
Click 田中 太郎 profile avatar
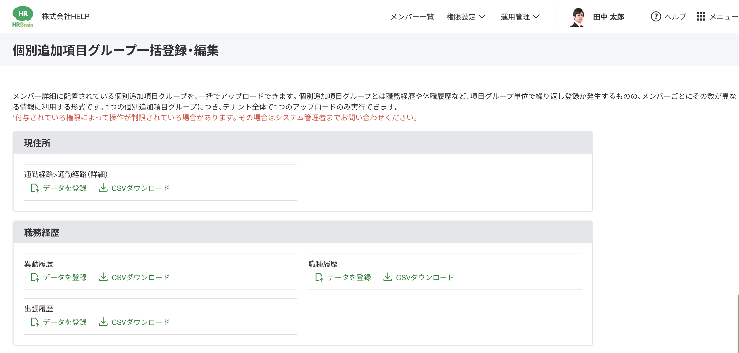click(578, 17)
